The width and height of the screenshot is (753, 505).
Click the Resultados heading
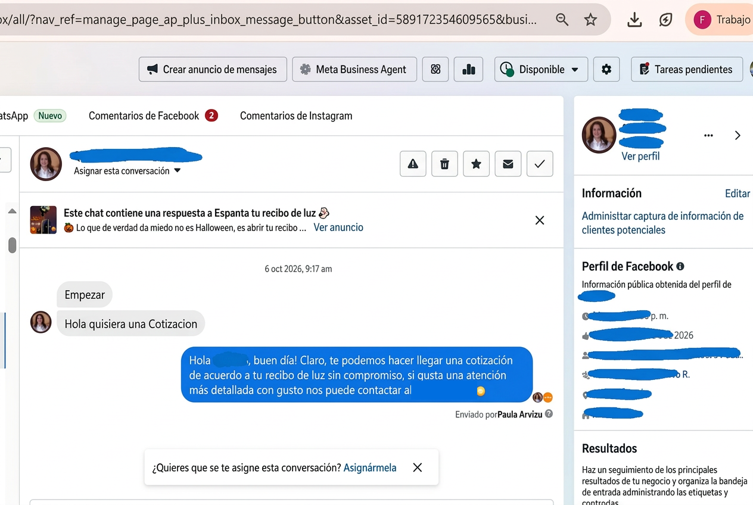point(609,448)
